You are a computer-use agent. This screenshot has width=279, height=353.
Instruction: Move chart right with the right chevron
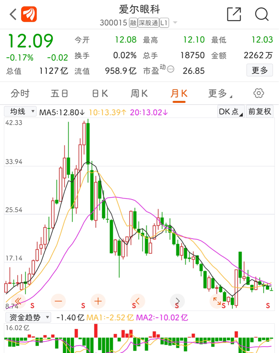(x=178, y=301)
